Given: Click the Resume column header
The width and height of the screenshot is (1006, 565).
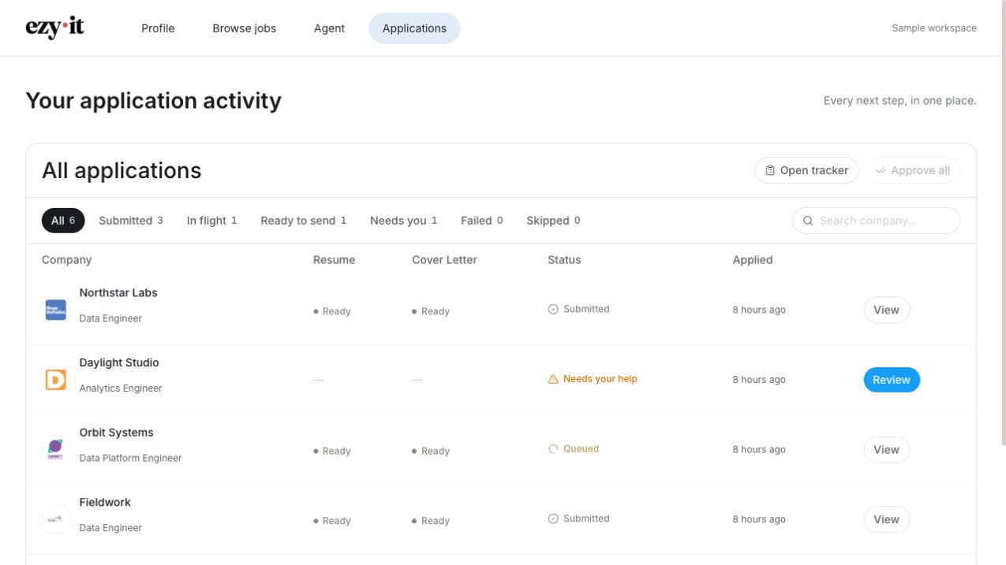Looking at the screenshot, I should pos(334,260).
